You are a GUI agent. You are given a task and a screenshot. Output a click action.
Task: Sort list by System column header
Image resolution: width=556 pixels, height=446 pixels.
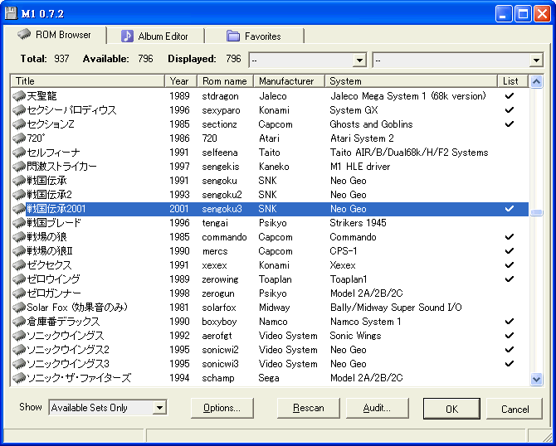(x=412, y=81)
